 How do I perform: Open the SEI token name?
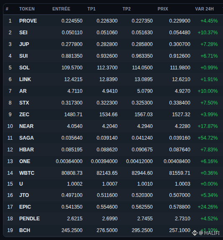click(x=23, y=33)
